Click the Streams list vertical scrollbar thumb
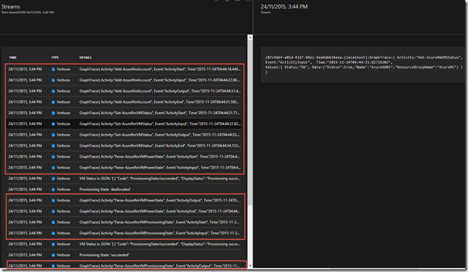Screen dimensions: 468x272 [x=250, y=123]
